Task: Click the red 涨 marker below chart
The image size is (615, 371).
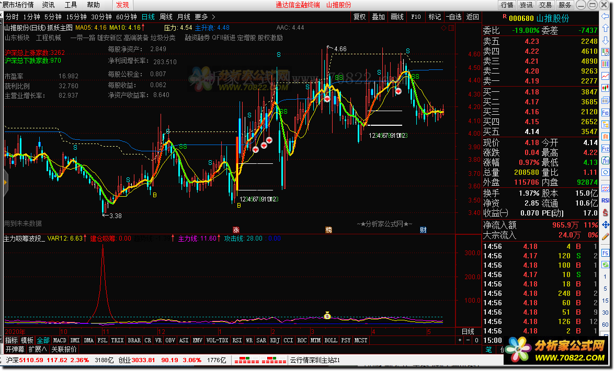Action: [236, 230]
